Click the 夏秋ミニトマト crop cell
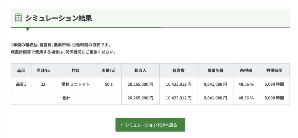 coord(75,84)
